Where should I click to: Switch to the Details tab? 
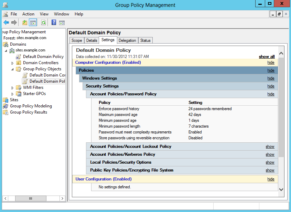pos(92,40)
